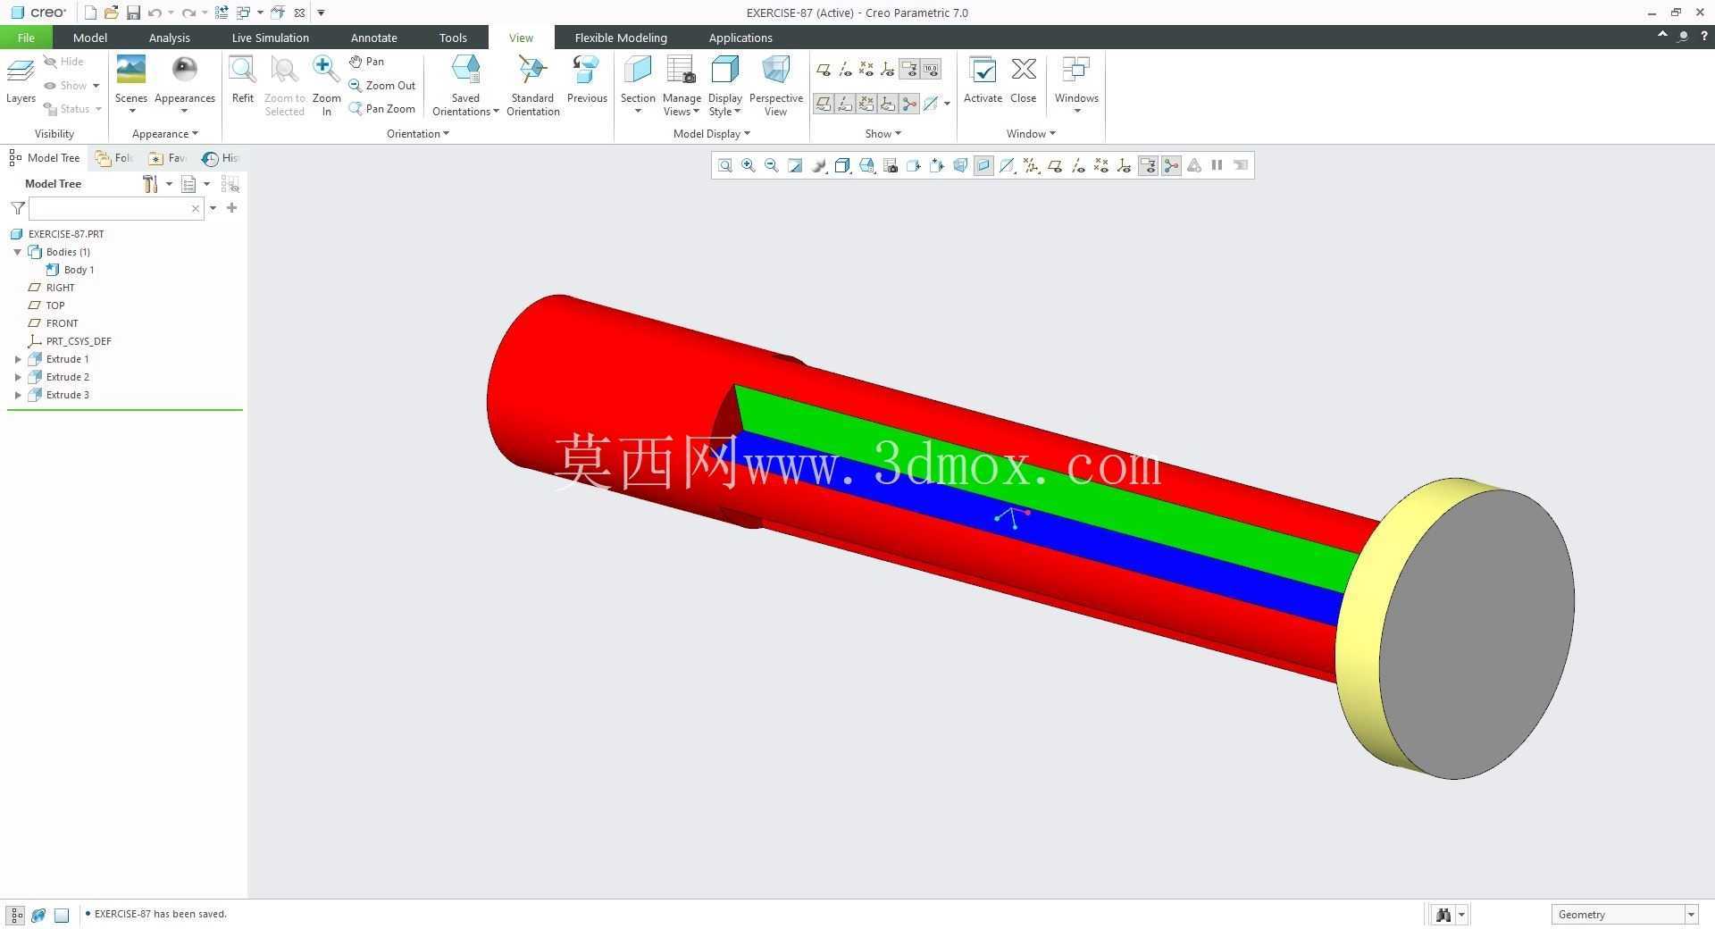Click Refit in the in-graphics toolbar
The width and height of the screenshot is (1715, 929).
[x=725, y=165]
